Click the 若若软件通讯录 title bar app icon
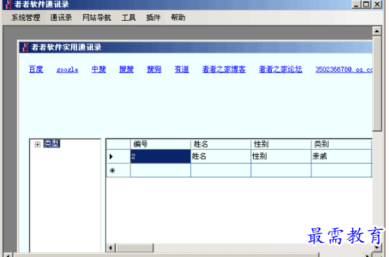Screen dimensions: 389x257 pos(9,4)
